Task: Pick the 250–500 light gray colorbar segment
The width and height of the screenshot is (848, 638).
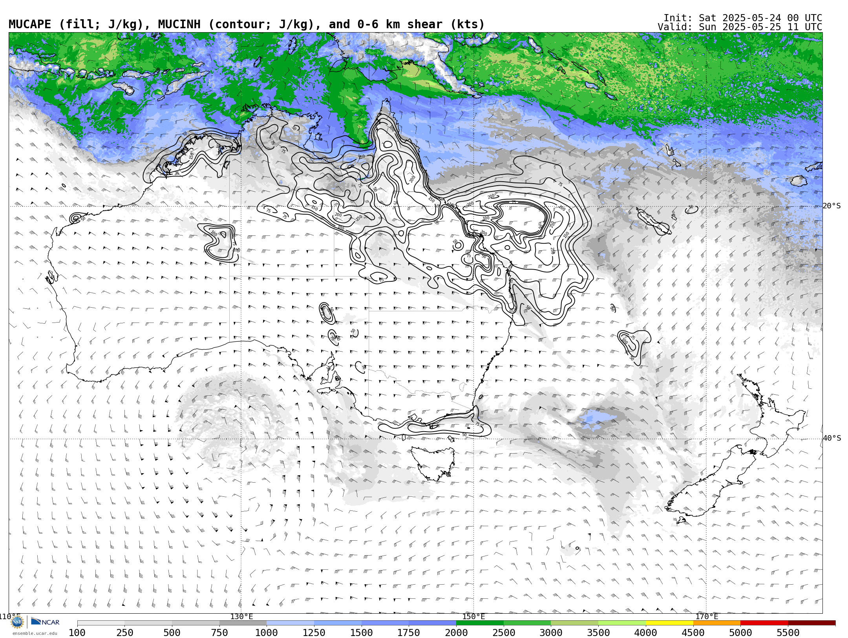Action: tap(148, 623)
